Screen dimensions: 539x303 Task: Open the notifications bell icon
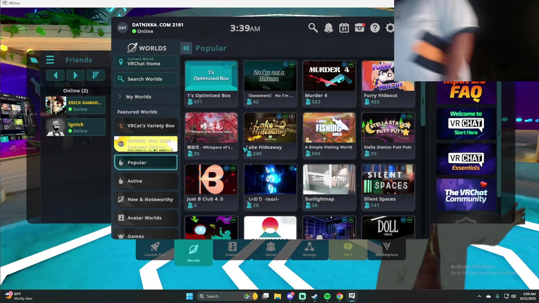(328, 28)
